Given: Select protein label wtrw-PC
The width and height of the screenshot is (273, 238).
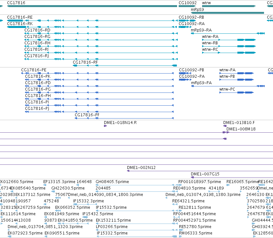Looking at the screenshot, I should point(227,89).
